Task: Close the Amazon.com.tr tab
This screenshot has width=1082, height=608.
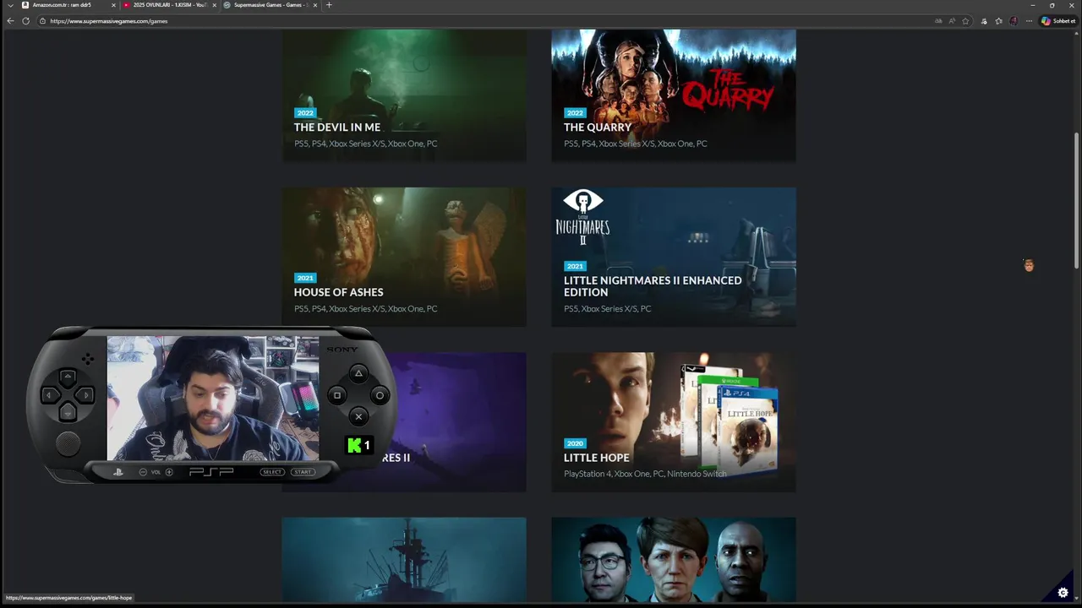Action: (x=113, y=5)
